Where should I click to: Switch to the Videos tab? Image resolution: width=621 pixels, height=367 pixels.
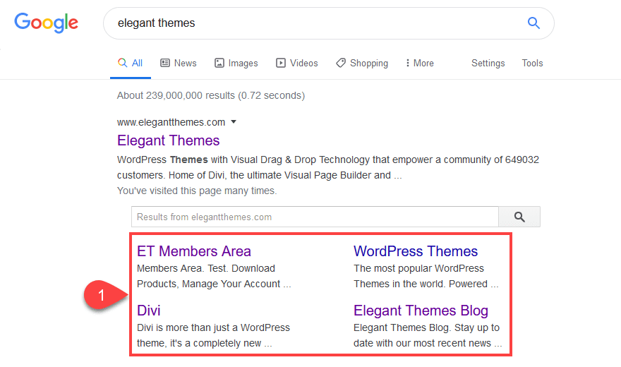tap(297, 63)
